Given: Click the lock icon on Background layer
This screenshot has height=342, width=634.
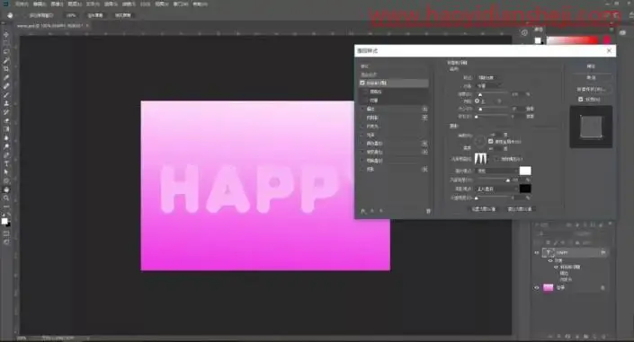Looking at the screenshot, I should tap(603, 287).
